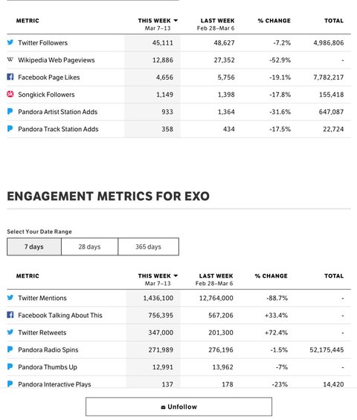Click Pandora icon beside Artist Station Adds

pos(10,111)
